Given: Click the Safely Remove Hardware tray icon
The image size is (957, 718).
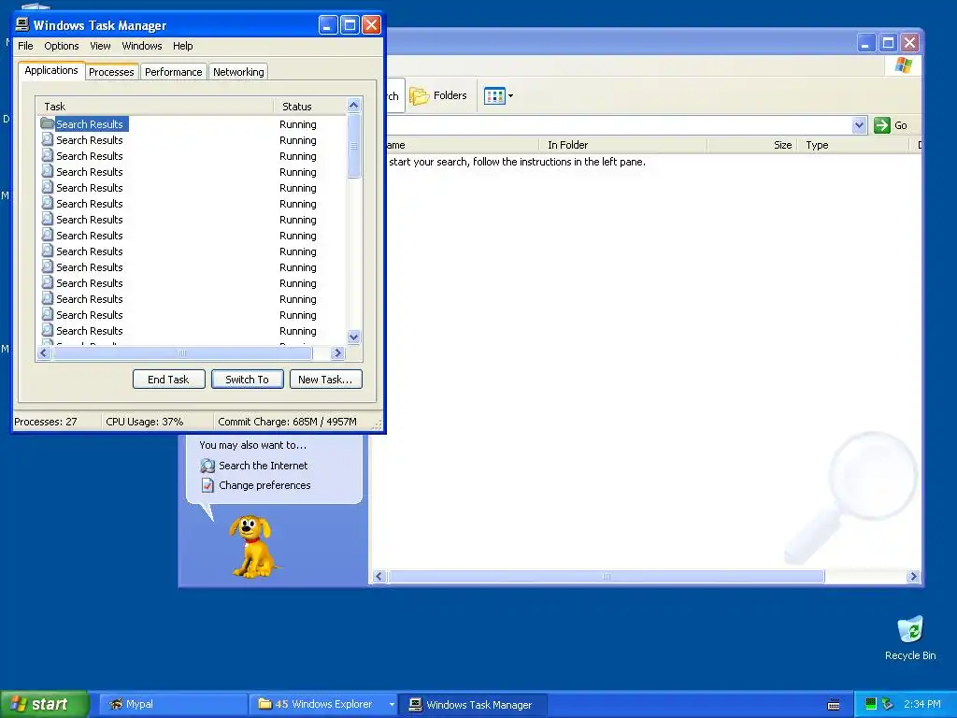Looking at the screenshot, I should tap(888, 704).
